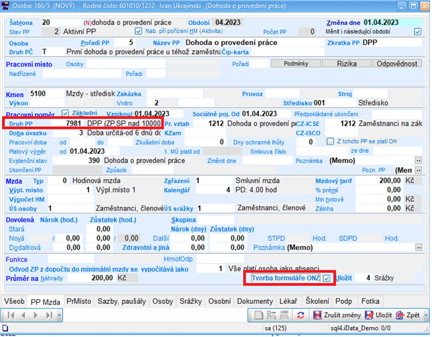
Task: Click the Rizika button
Action: pos(345,64)
